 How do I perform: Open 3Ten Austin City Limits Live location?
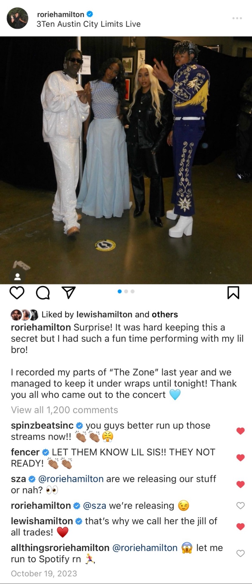88,24
